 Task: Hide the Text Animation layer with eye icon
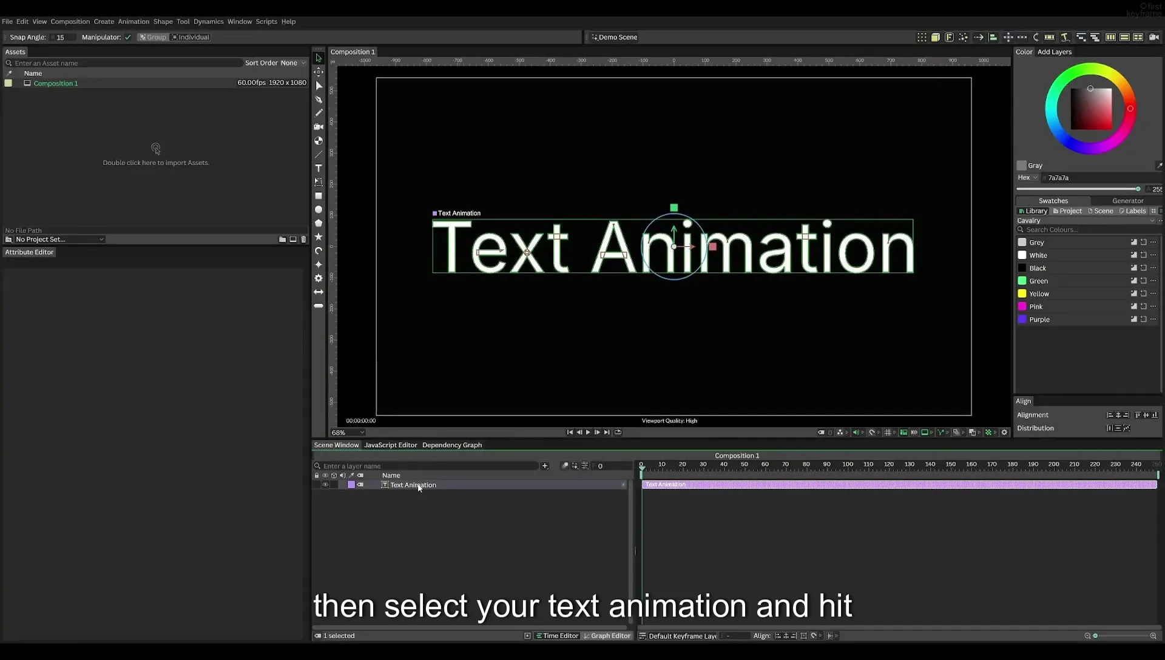[x=325, y=485]
